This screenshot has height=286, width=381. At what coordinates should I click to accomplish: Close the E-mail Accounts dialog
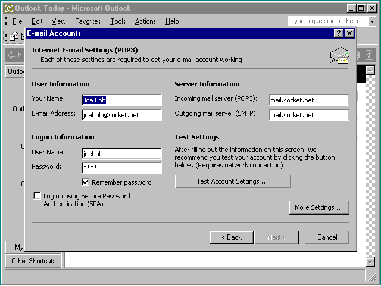click(349, 33)
